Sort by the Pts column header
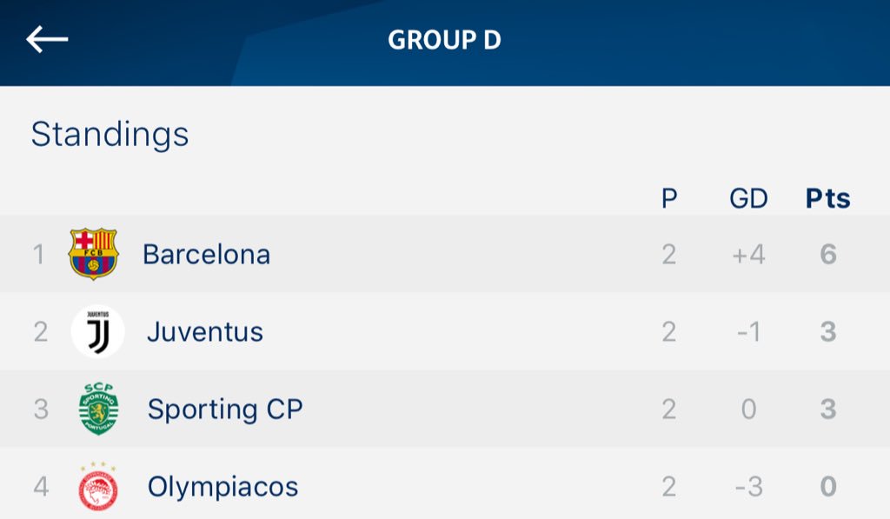 pos(828,199)
